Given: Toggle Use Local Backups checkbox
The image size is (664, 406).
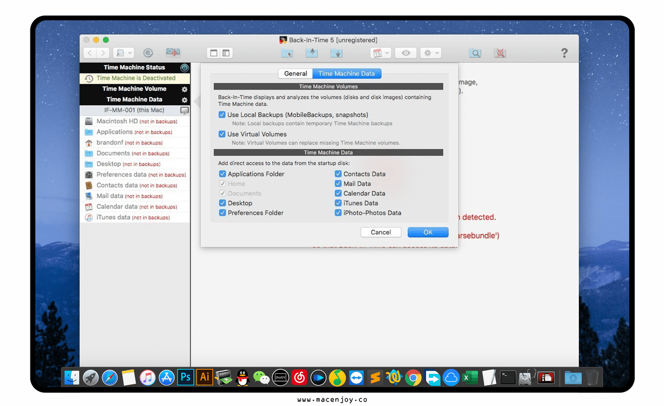Looking at the screenshot, I should point(222,115).
